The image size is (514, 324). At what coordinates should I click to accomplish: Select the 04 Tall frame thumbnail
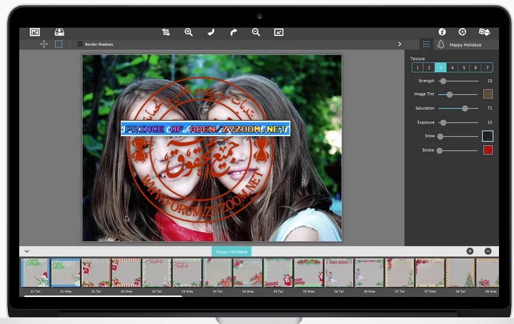(x=218, y=272)
